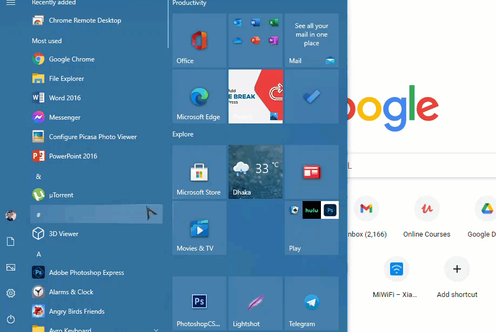This screenshot has height=332, width=496.
Task: Open OneDrive icon in Office apps tile
Action: pyautogui.click(x=238, y=40)
